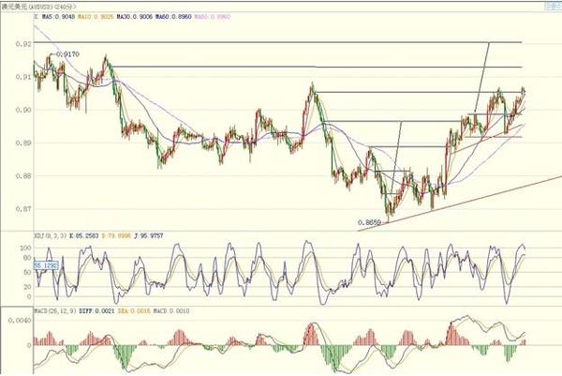Image resolution: width=562 pixels, height=376 pixels.
Task: Click the latest candlestick at chart's right edge
Action: pos(524,91)
